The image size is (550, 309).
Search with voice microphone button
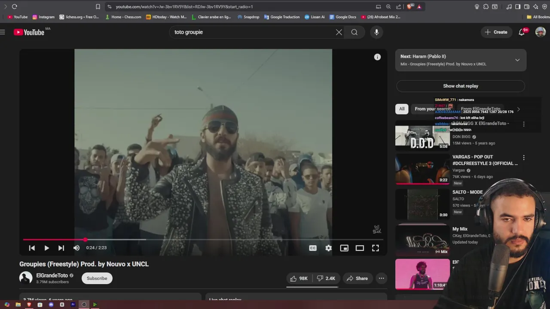point(376,32)
